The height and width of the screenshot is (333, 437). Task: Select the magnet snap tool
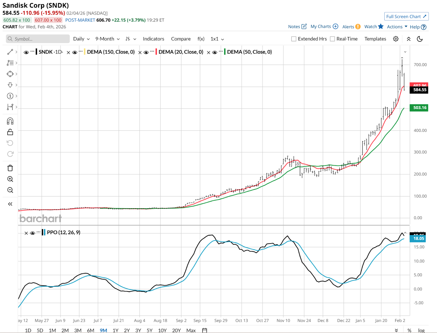[x=10, y=121]
